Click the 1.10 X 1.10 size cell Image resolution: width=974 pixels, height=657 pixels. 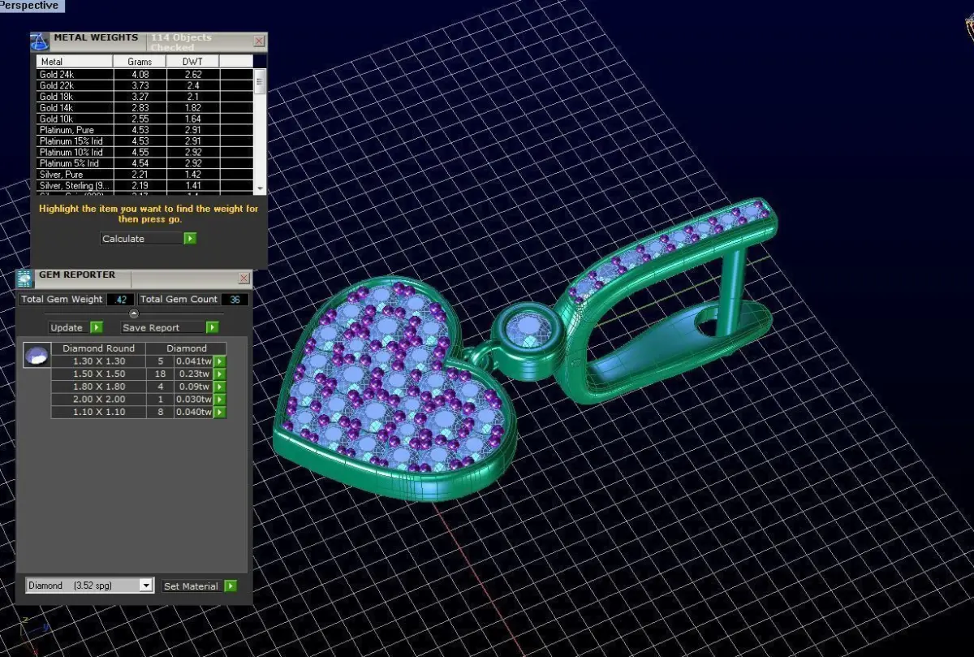[x=99, y=413]
